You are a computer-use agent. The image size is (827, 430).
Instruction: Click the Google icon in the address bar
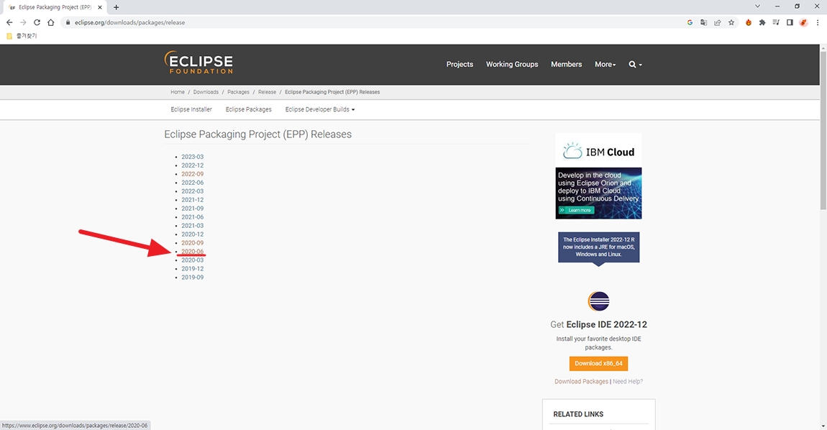[x=690, y=23]
